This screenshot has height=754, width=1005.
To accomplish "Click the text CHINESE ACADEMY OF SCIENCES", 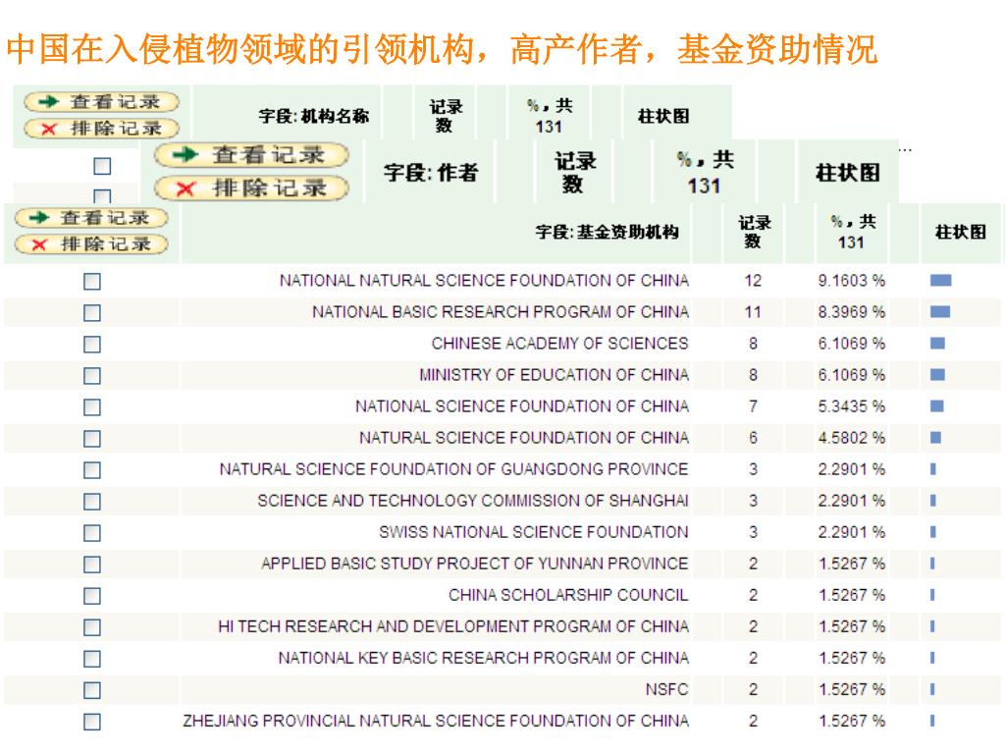I will [560, 343].
